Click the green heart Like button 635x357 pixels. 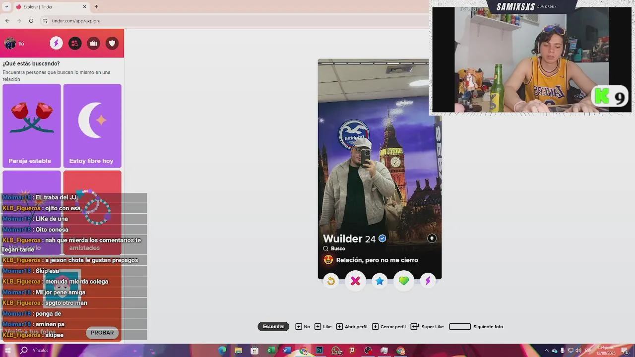pyautogui.click(x=404, y=281)
